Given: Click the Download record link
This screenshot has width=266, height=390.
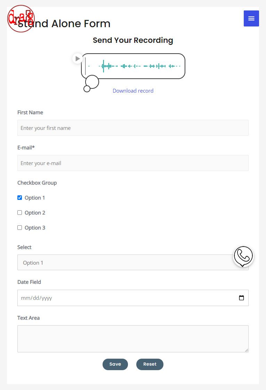Looking at the screenshot, I should point(133,91).
